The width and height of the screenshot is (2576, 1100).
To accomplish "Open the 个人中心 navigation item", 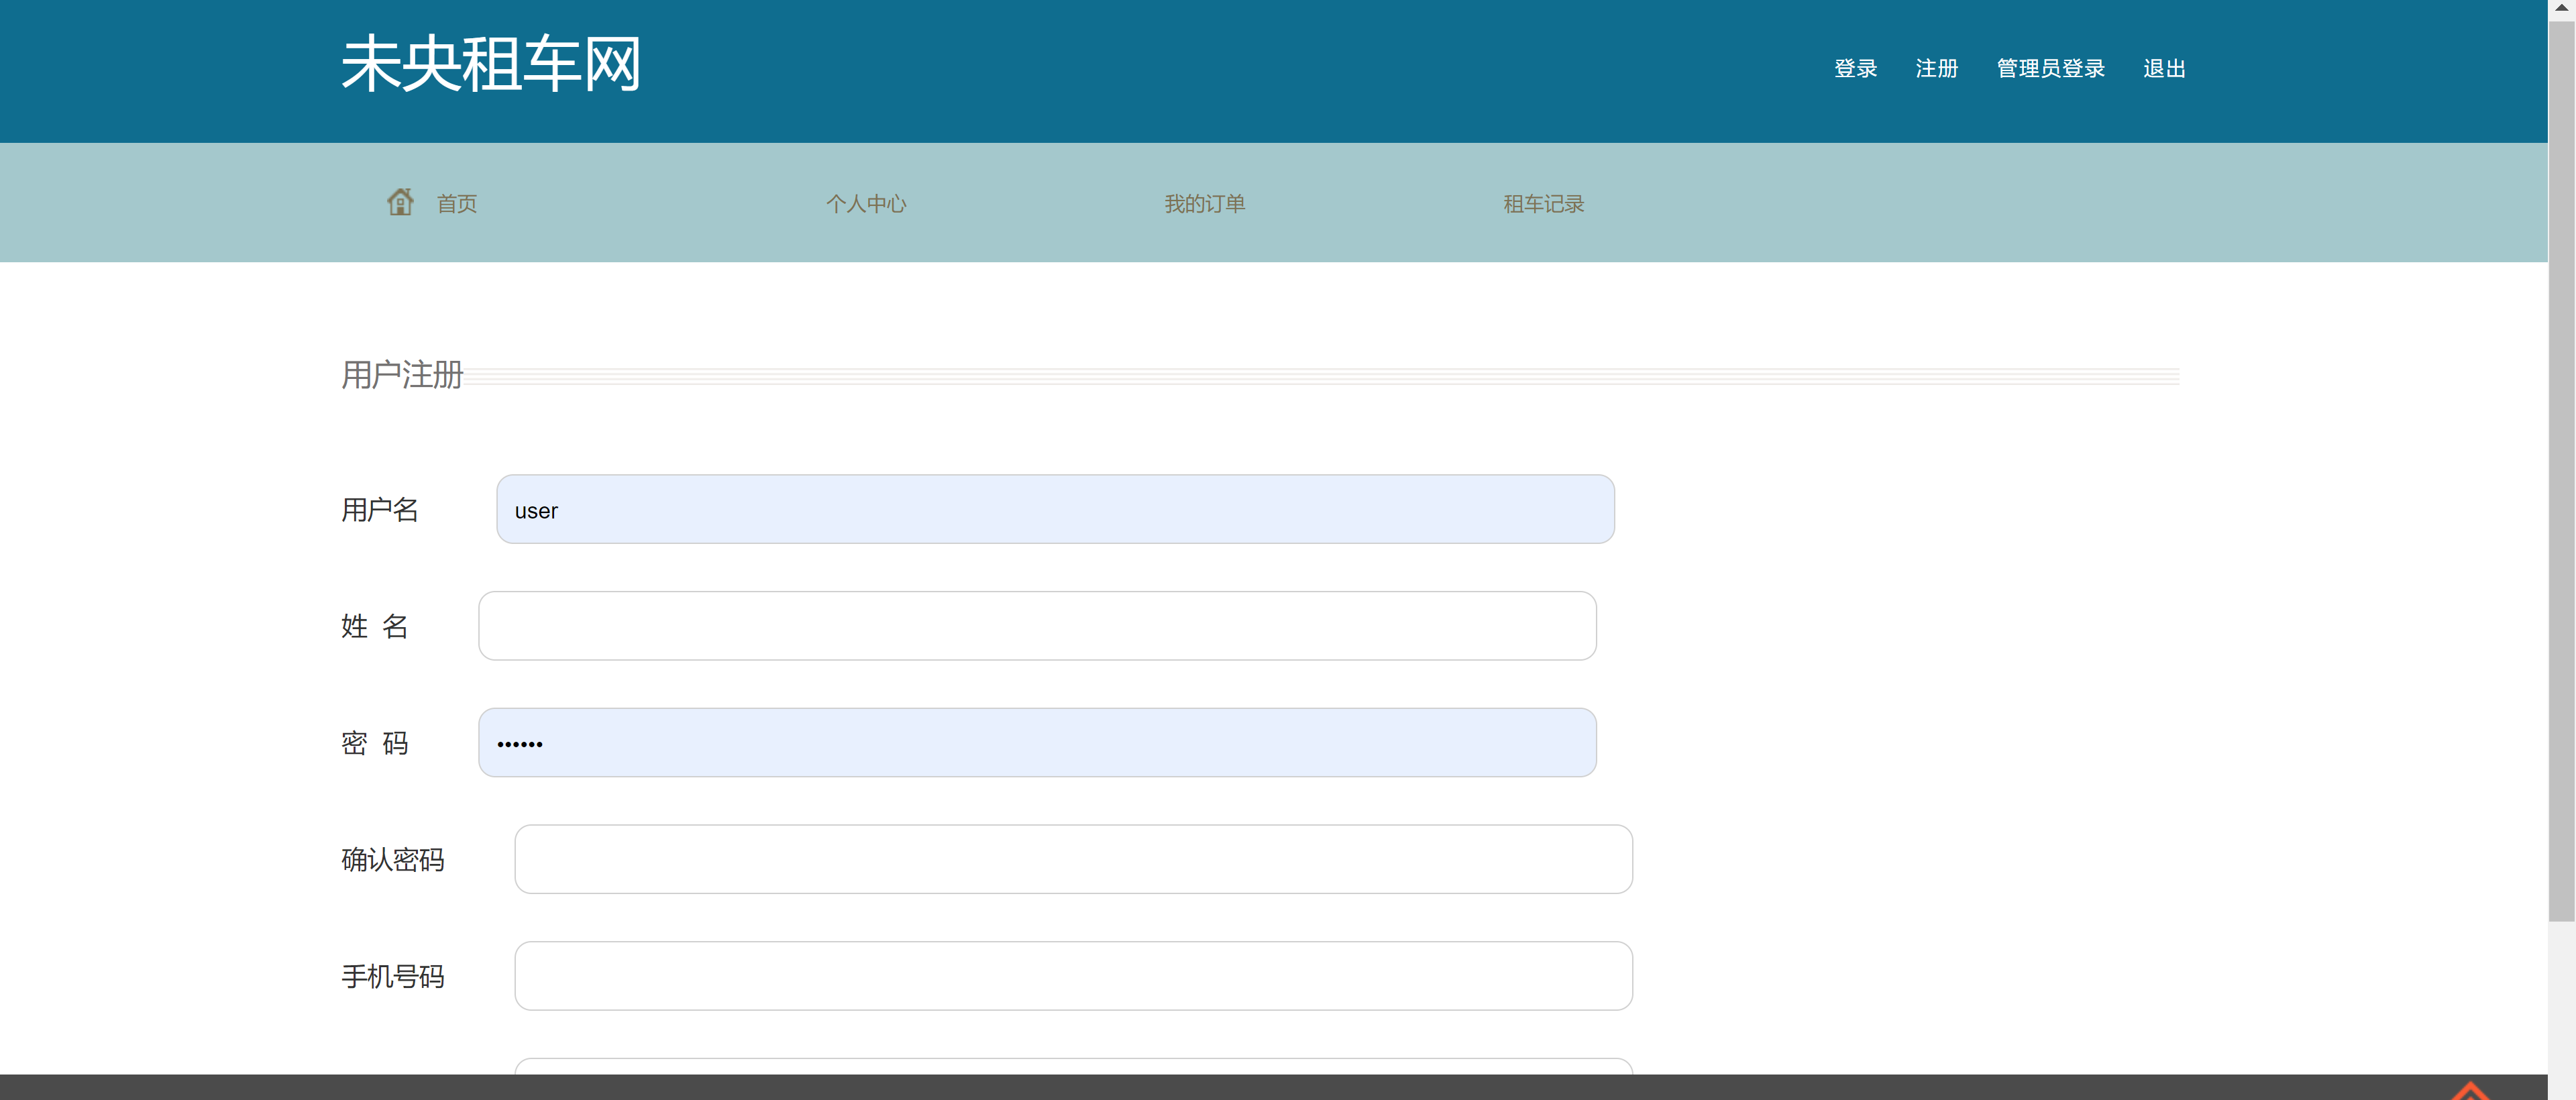I will (866, 203).
